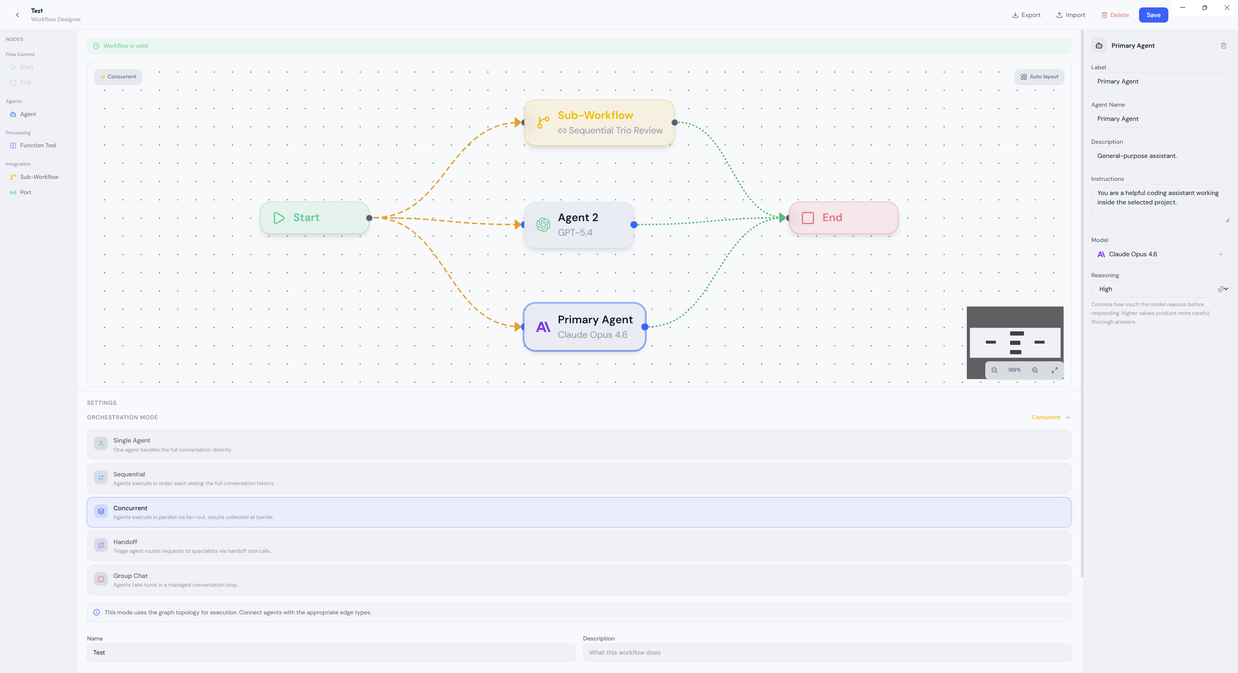The height and width of the screenshot is (673, 1238).
Task: Select Sequential orchestration mode
Action: [579, 478]
